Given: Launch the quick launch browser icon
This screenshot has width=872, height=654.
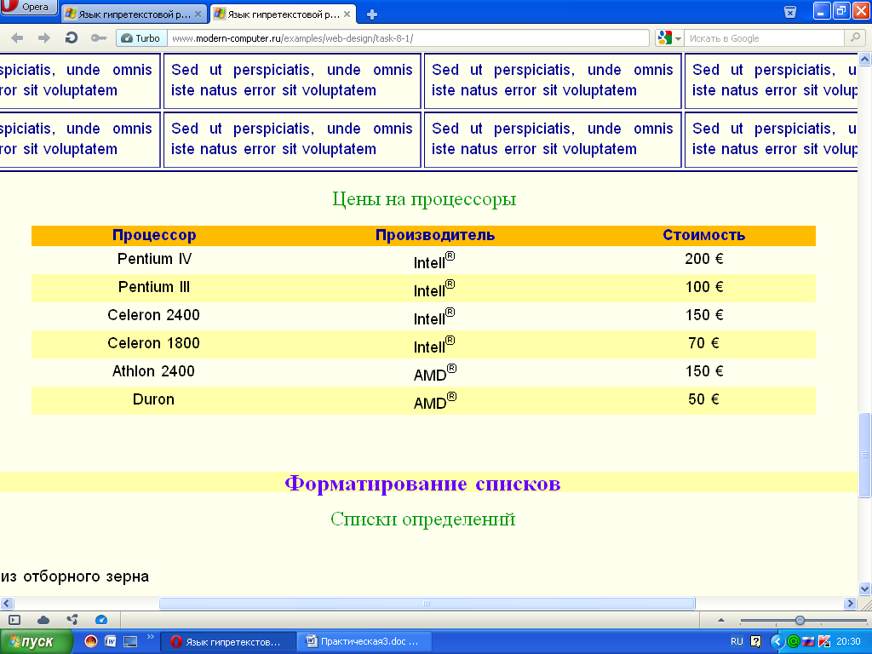Looking at the screenshot, I should [90, 642].
